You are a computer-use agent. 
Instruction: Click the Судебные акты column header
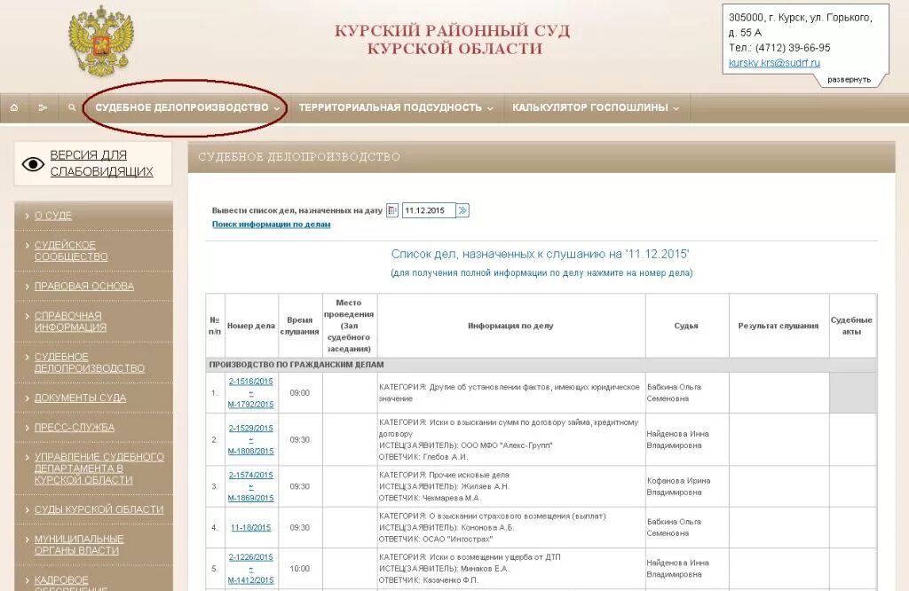[x=851, y=326]
